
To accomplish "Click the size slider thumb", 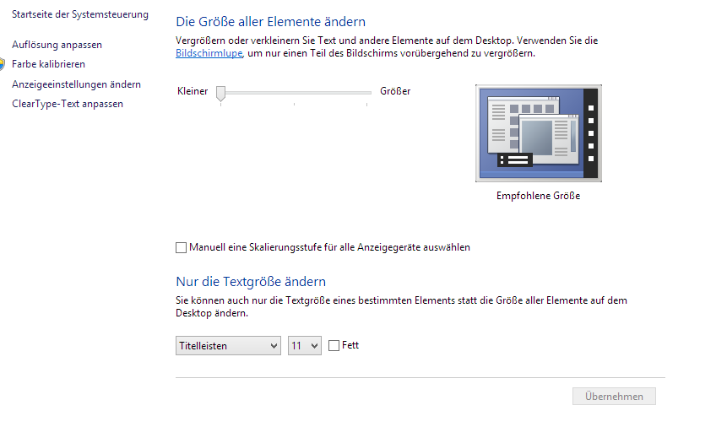I will point(220,93).
